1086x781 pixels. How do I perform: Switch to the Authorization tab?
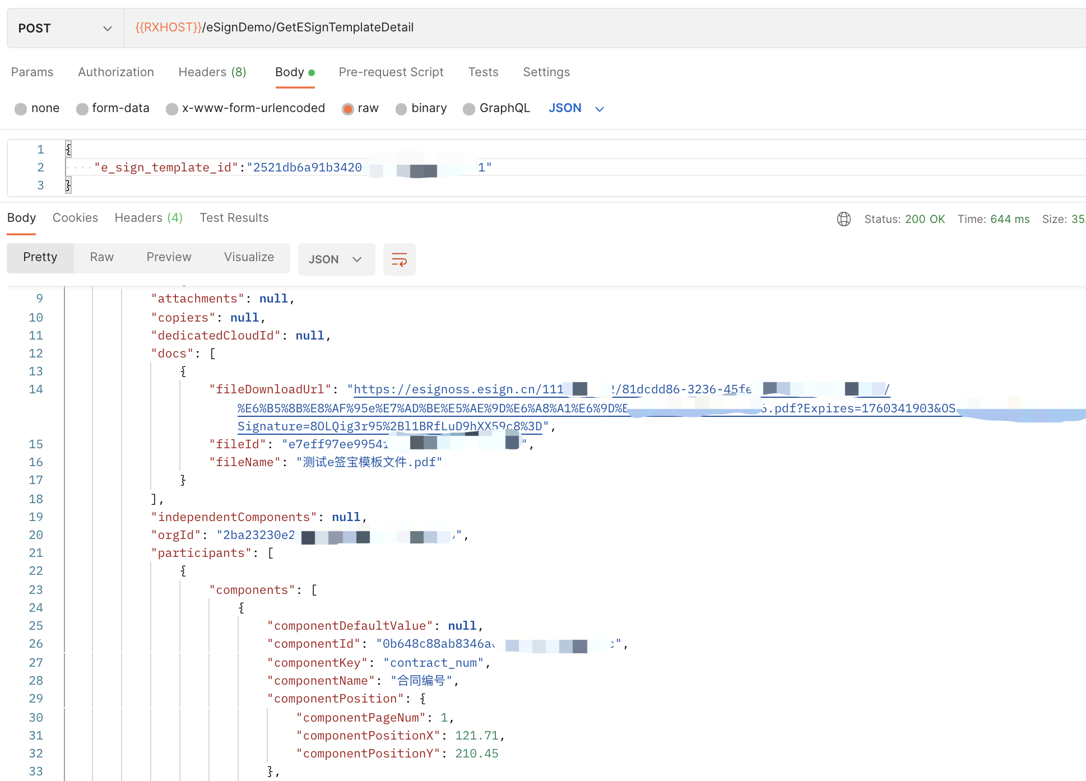[x=115, y=72]
